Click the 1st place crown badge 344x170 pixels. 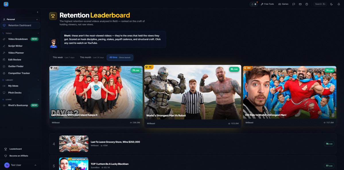coord(149,67)
